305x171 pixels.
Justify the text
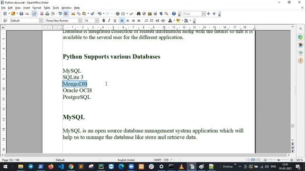(139, 20)
